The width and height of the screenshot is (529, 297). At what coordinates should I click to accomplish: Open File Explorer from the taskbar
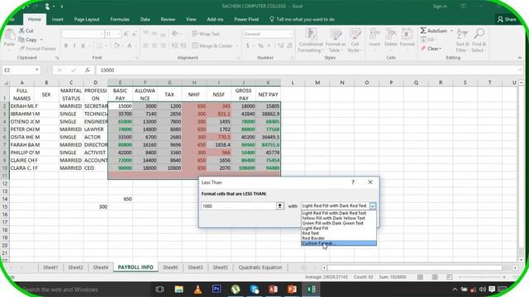(x=179, y=289)
